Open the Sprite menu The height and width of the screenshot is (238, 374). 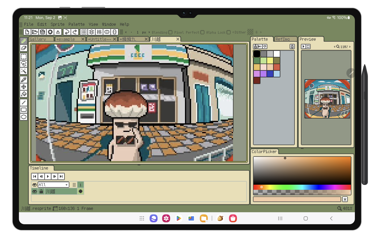58,24
